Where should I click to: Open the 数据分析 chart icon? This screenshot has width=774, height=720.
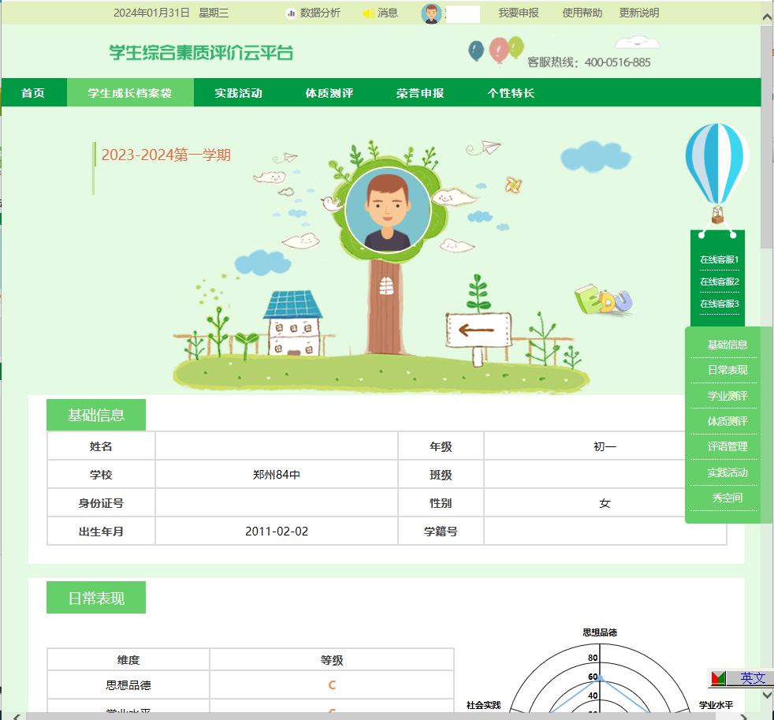click(291, 13)
